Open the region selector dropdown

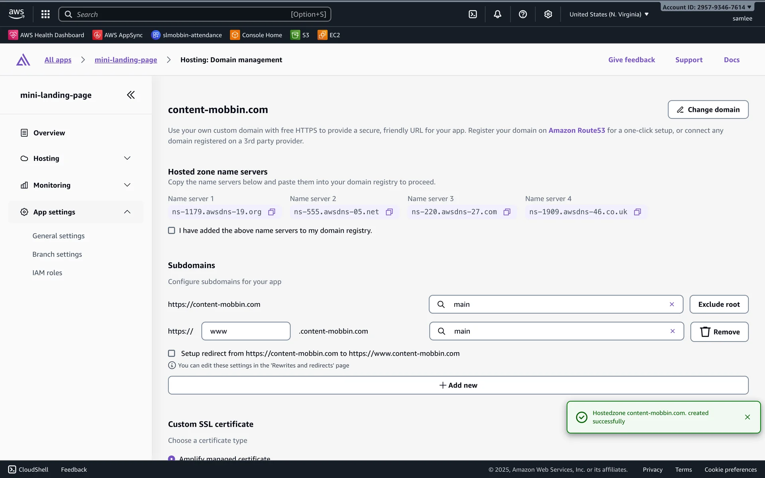tap(609, 14)
